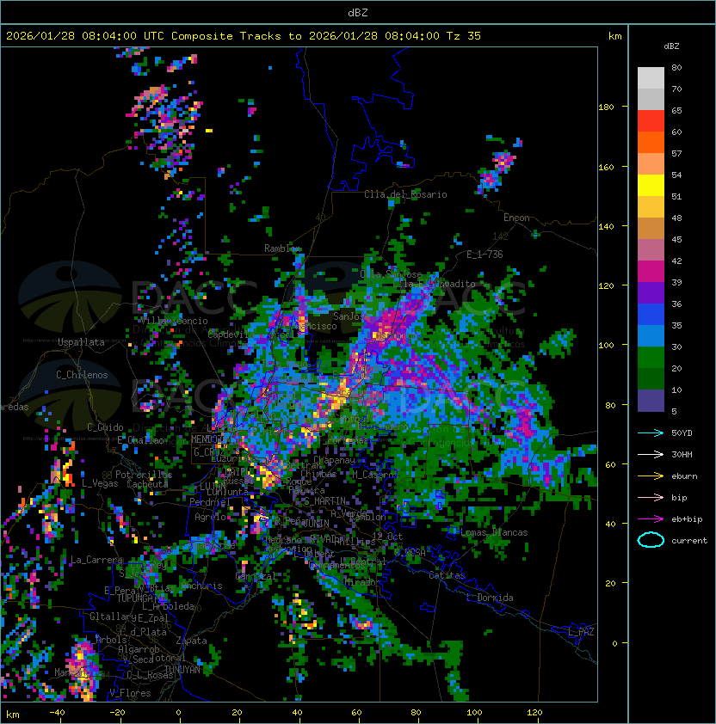Image resolution: width=716 pixels, height=724 pixels.
Task: Click the yellow eburn arrow in legend
Action: tap(651, 476)
